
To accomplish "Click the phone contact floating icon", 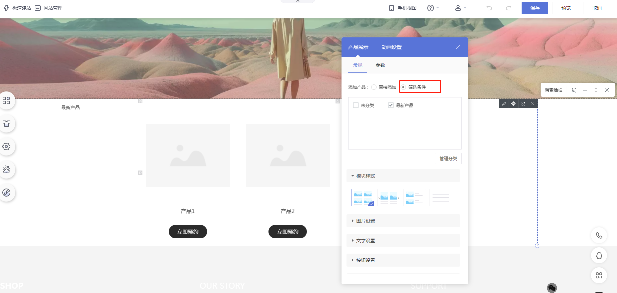I will pos(599,235).
